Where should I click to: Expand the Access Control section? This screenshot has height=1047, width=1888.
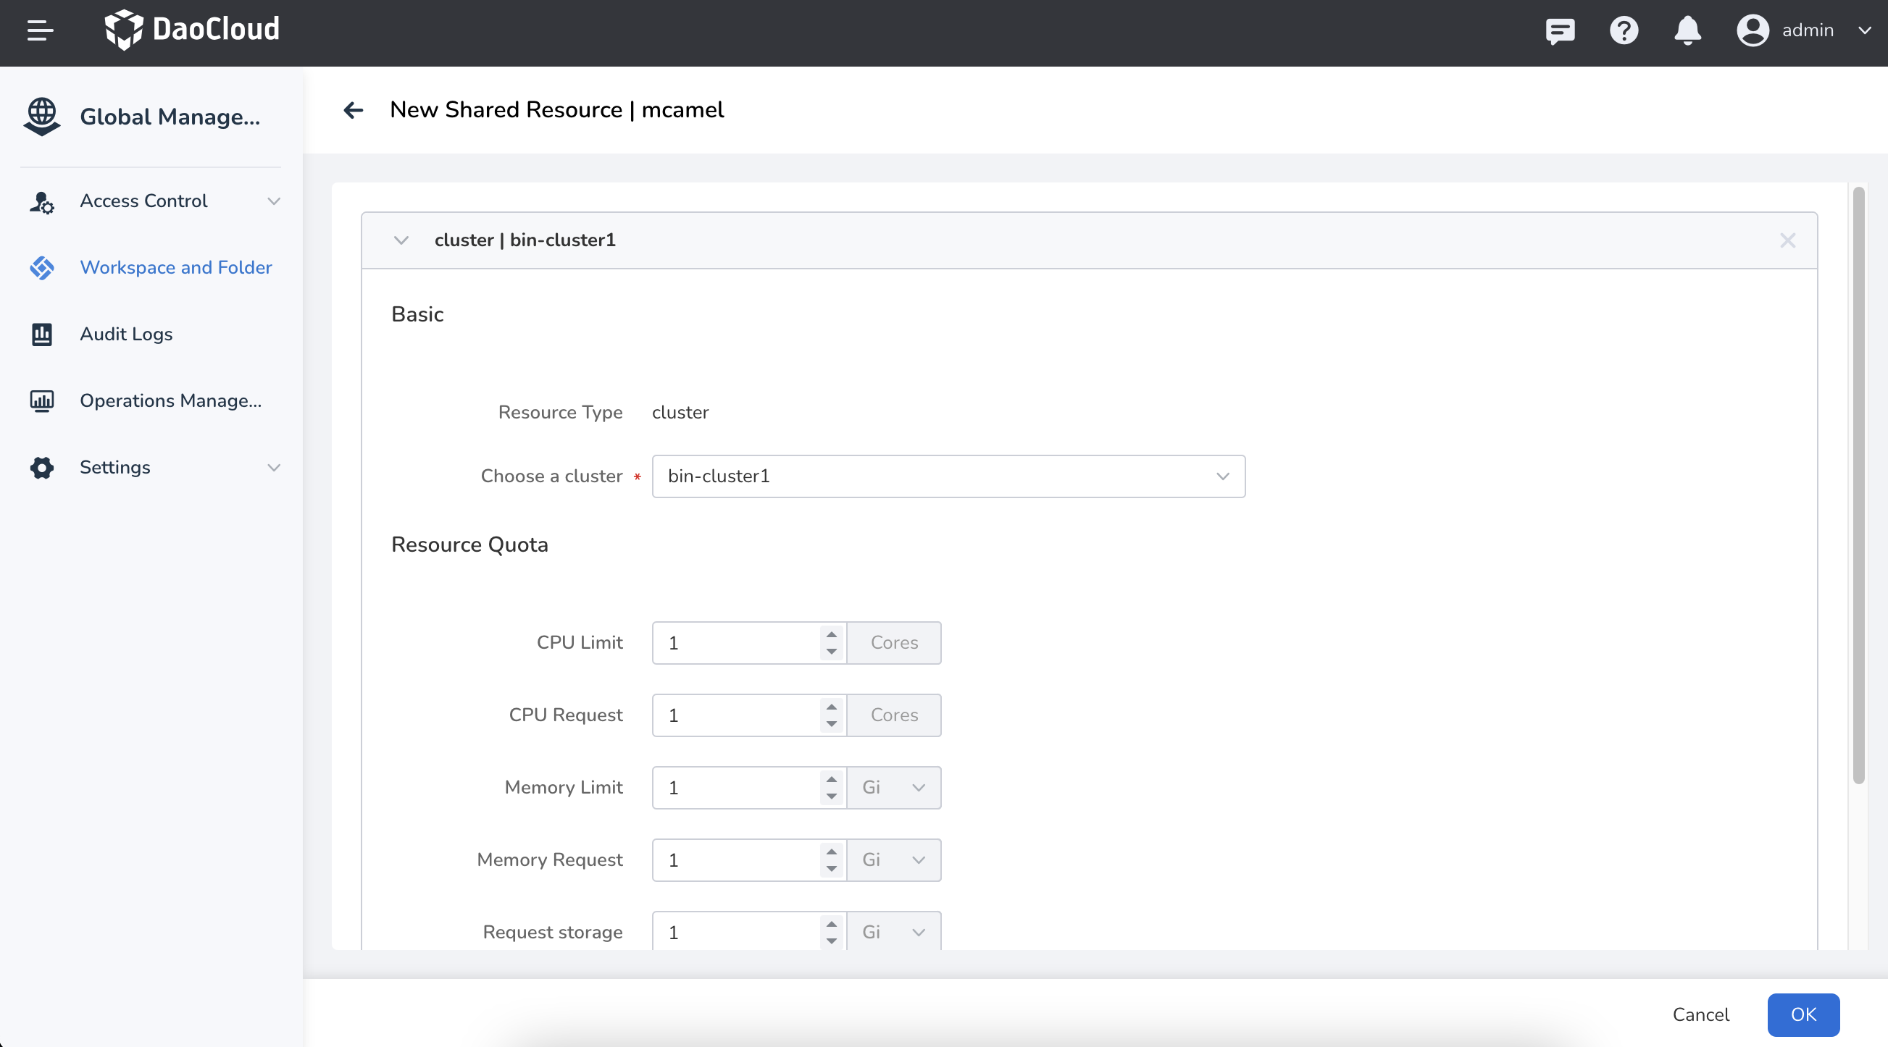(274, 201)
